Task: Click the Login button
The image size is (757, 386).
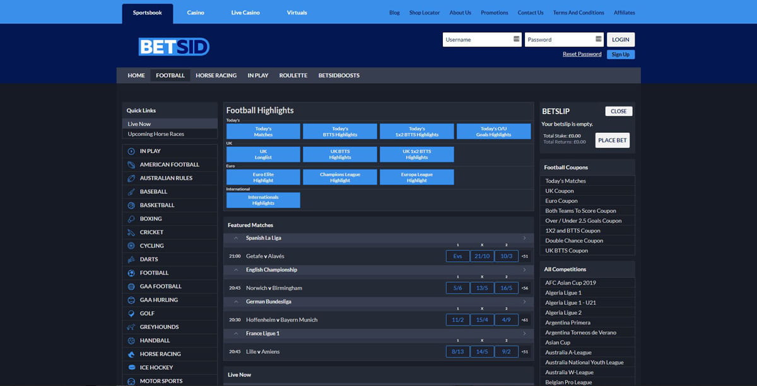Action: coord(621,39)
